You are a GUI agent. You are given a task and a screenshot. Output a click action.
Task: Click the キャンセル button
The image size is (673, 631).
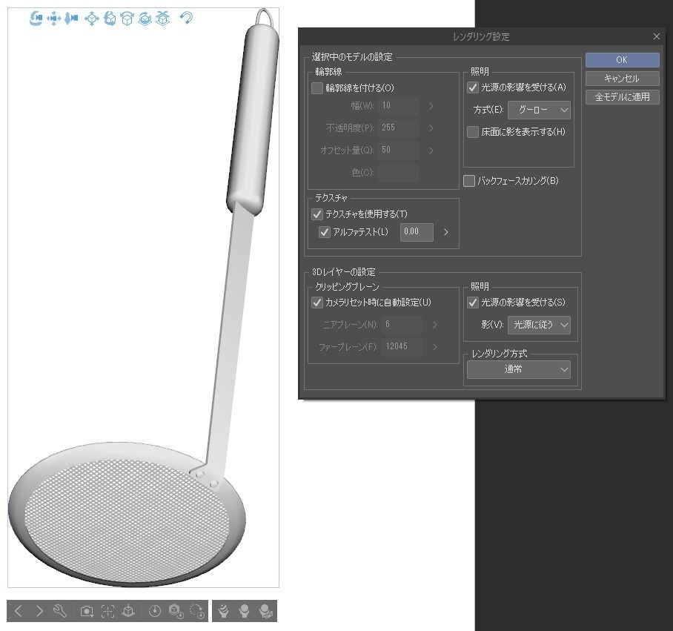[x=622, y=79]
